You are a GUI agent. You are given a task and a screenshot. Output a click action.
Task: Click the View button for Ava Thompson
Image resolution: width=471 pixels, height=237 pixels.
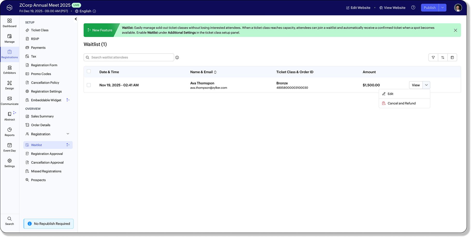416,85
